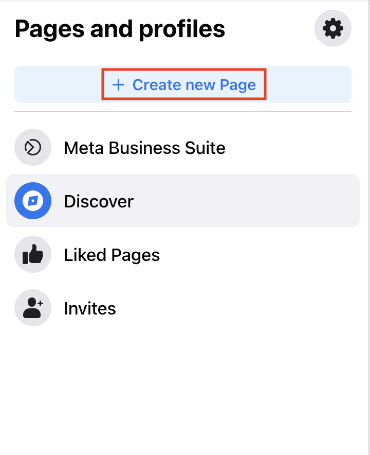Click empty space in the Liked Pages row
This screenshot has height=455, width=370.
pyautogui.click(x=261, y=254)
